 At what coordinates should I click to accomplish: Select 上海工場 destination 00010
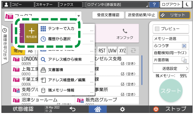pyautogui.click(x=25, y=71)
